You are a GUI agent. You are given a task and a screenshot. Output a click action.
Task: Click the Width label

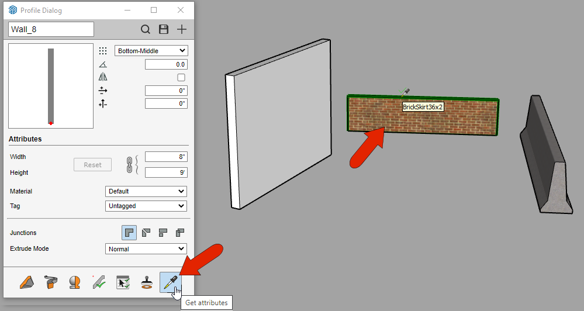click(x=18, y=157)
